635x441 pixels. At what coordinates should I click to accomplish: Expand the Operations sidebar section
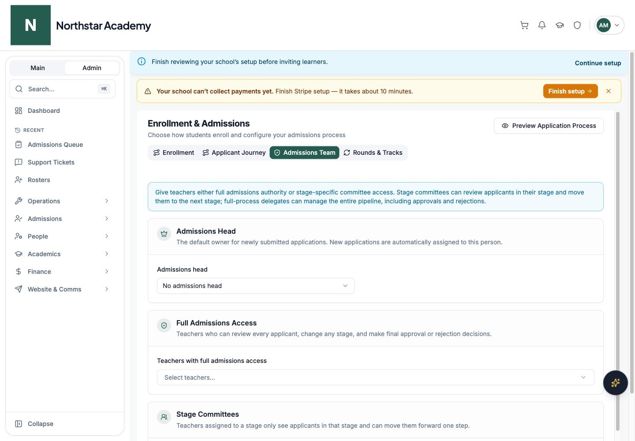click(62, 201)
